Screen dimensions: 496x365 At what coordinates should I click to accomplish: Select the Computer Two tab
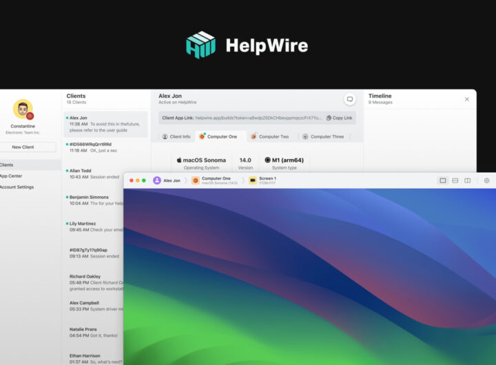tap(269, 136)
